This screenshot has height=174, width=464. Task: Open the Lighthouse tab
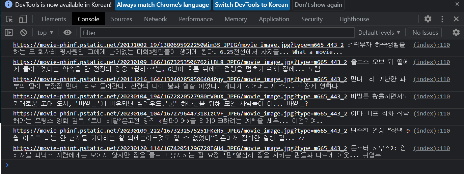click(x=354, y=19)
